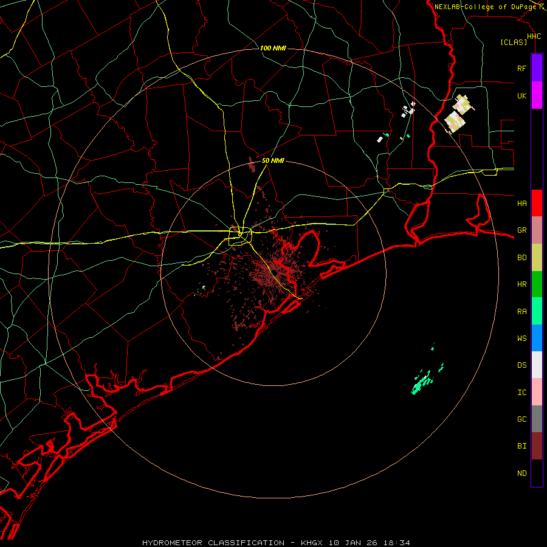
Task: Click the "ND" legend label
Action: 521,473
